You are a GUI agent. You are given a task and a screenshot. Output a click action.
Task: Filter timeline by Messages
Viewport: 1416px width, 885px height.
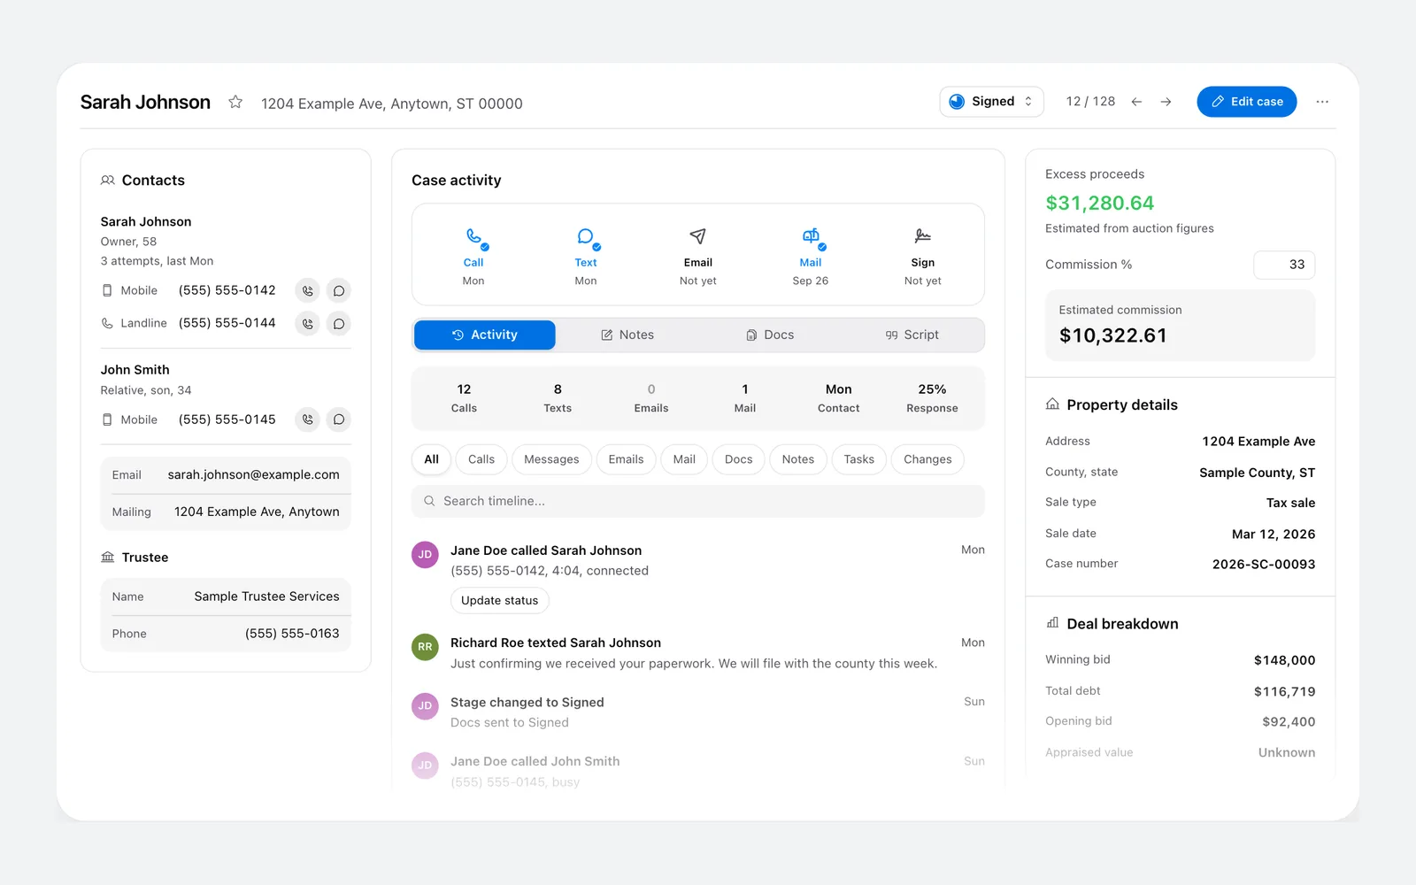pos(551,459)
